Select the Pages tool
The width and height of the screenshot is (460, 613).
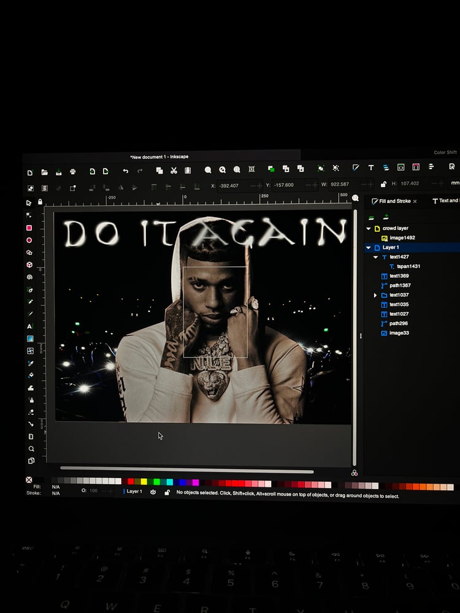coord(31,461)
